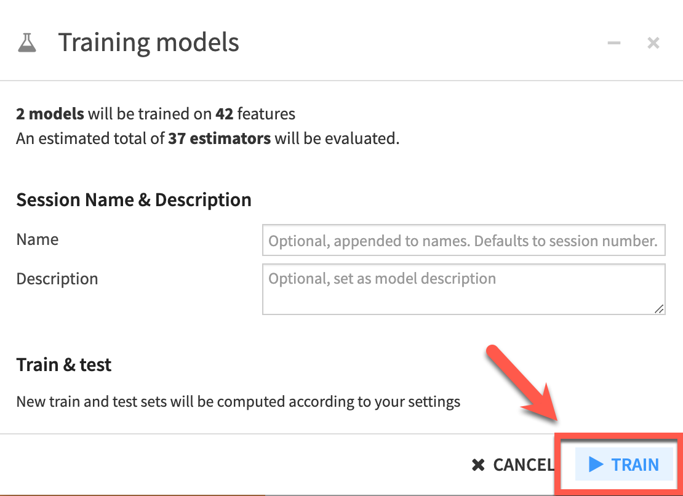Click the bold '42' features count
The height and width of the screenshot is (496, 683).
[224, 114]
